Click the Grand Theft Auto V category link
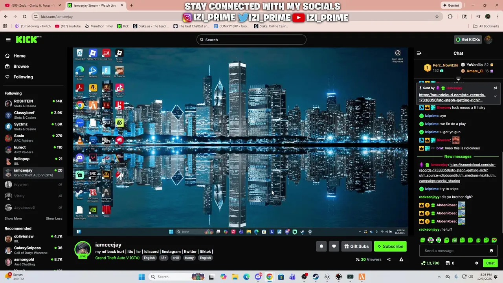The height and width of the screenshot is (283, 503). pos(117,258)
